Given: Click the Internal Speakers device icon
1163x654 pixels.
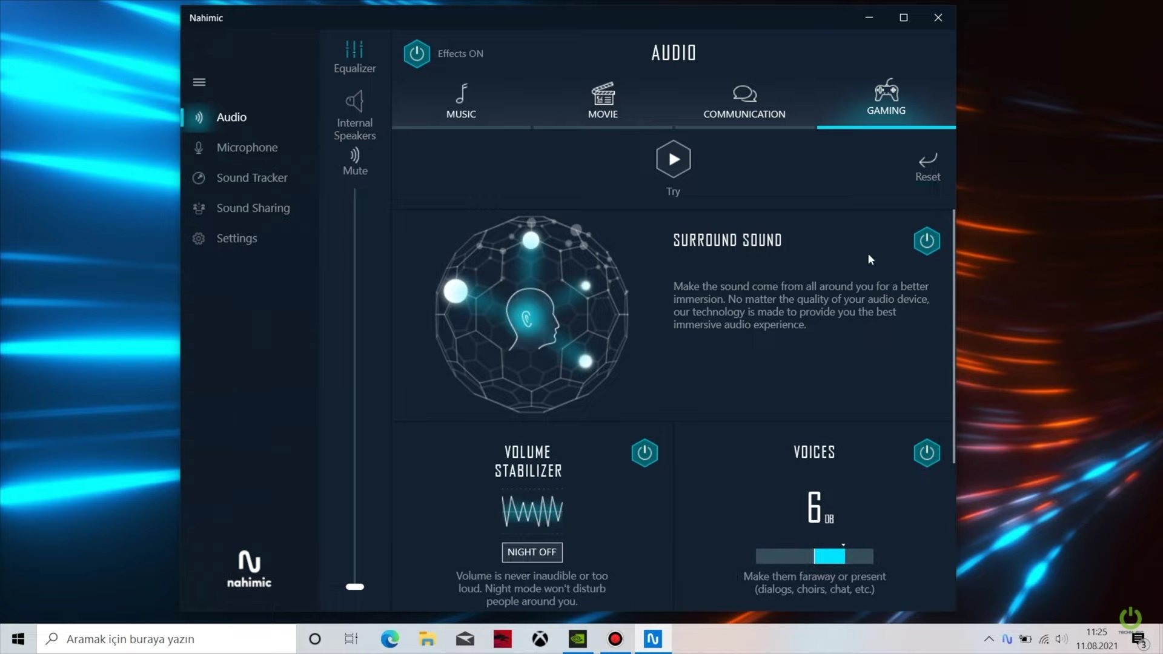Looking at the screenshot, I should 354,102.
